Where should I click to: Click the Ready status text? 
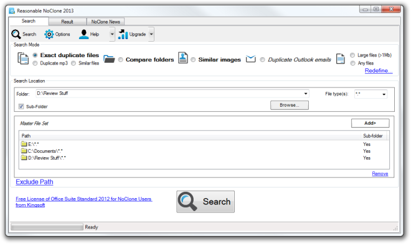pos(92,227)
